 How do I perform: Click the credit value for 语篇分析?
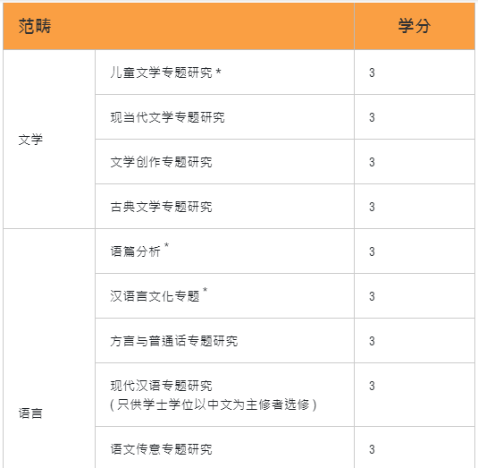click(x=372, y=251)
